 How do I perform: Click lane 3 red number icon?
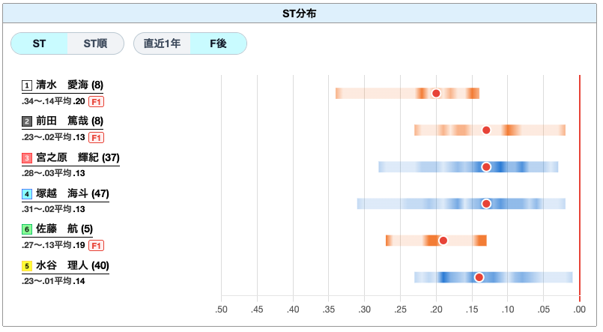coord(26,157)
